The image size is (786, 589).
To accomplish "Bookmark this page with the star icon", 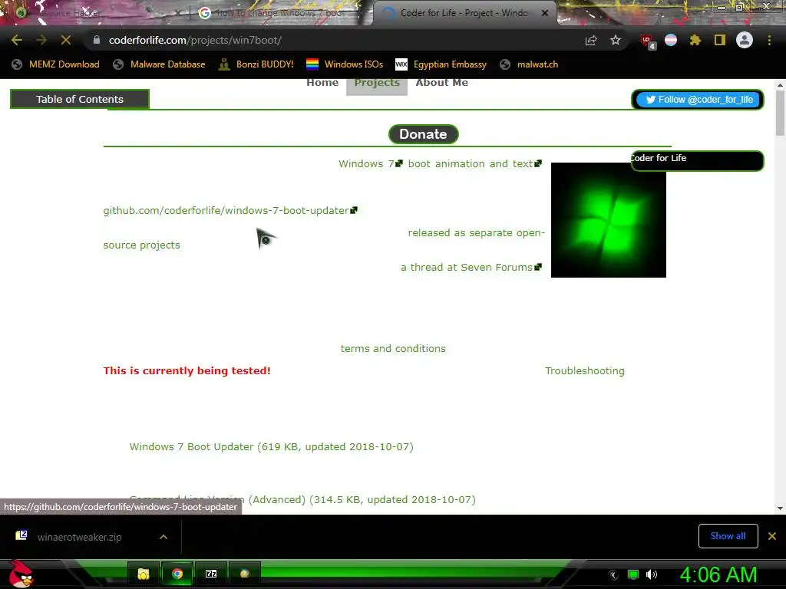I will [616, 40].
